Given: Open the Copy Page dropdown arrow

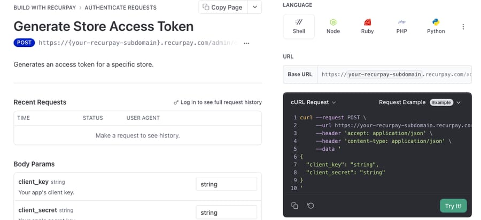Looking at the screenshot, I should click(x=254, y=7).
